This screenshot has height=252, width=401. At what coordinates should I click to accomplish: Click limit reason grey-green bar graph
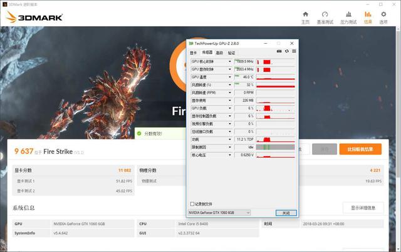[276, 148]
